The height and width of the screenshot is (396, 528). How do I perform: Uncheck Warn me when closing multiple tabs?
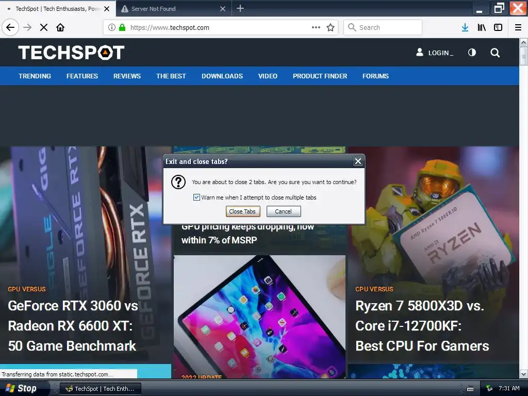click(x=196, y=197)
